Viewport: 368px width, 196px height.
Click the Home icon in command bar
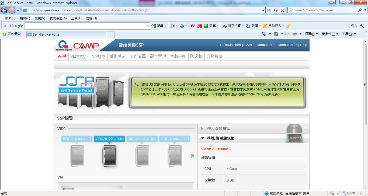tap(264, 34)
